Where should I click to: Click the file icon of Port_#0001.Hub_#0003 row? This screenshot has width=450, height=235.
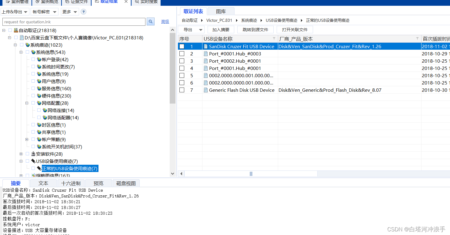[x=206, y=54]
